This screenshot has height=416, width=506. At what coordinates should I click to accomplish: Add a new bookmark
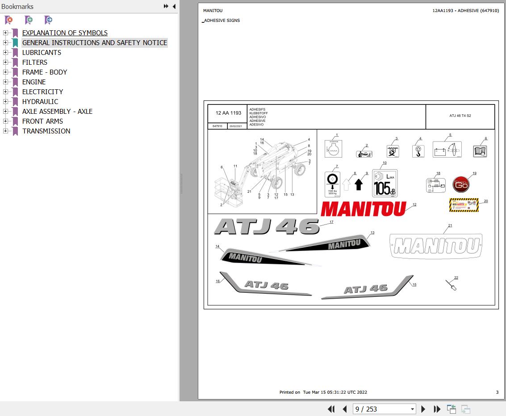tap(28, 20)
